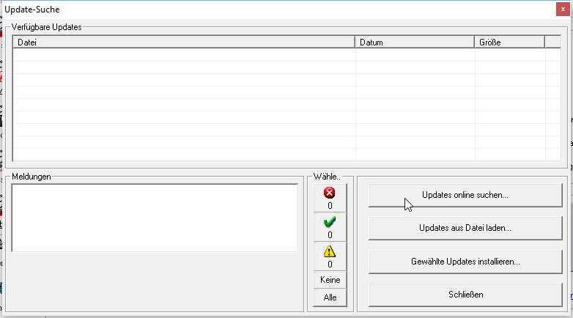Sort list by Datum column header

click(x=415, y=42)
